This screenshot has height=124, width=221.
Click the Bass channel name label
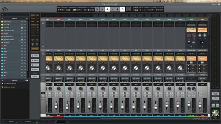[59, 115]
